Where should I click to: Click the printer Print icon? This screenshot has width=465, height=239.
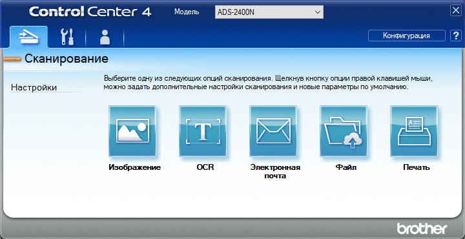(414, 130)
